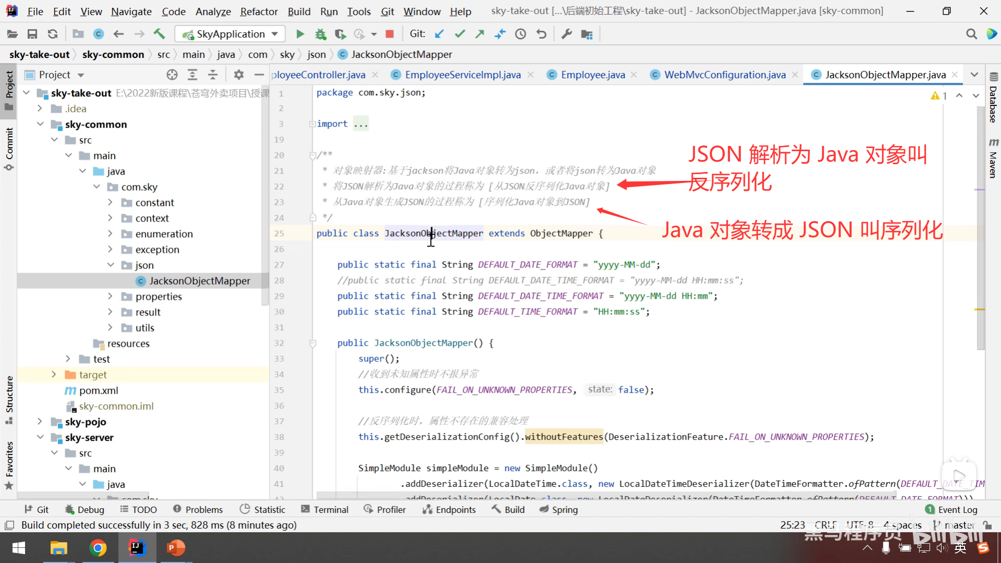Image resolution: width=1001 pixels, height=563 pixels.
Task: Click the Select Opened File target icon
Action: pyautogui.click(x=172, y=75)
